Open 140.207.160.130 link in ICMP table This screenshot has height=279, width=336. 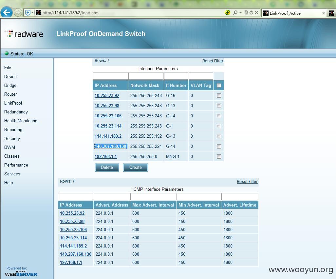click(x=75, y=254)
